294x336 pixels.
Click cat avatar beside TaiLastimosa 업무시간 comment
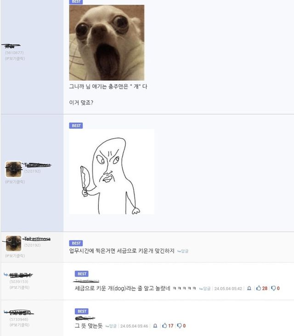13,243
